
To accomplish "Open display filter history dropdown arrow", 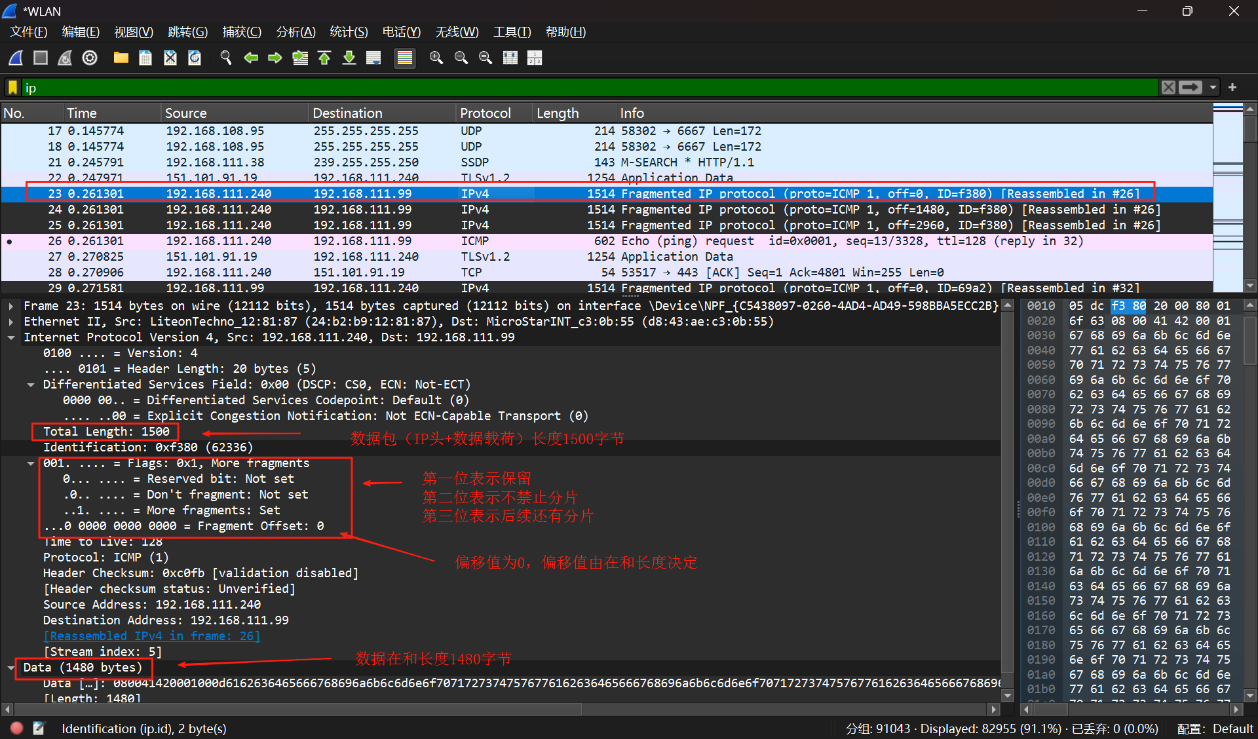I will coord(1213,88).
